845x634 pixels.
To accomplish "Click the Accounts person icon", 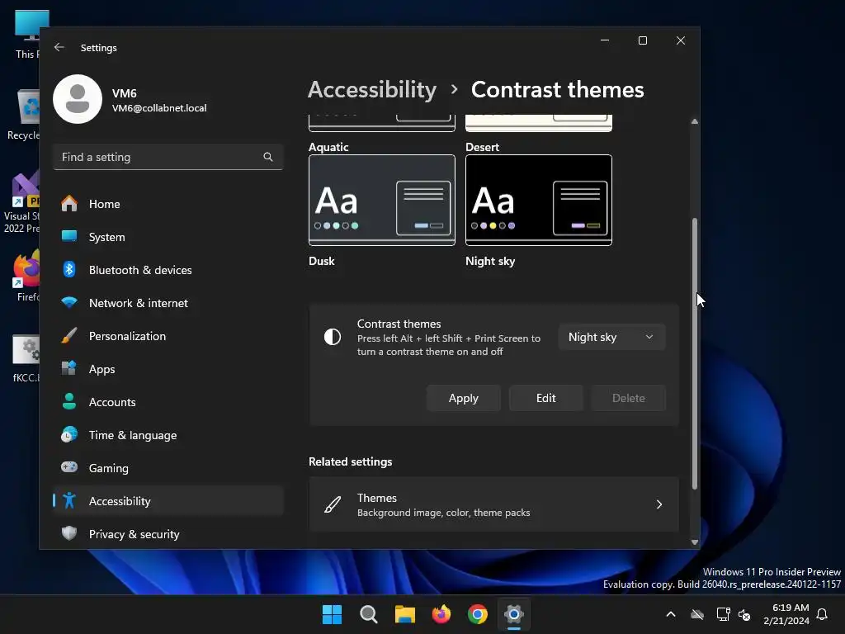I will pyautogui.click(x=69, y=402).
